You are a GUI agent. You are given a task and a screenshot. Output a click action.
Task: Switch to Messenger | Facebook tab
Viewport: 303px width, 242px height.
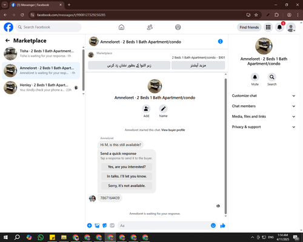click(x=36, y=5)
